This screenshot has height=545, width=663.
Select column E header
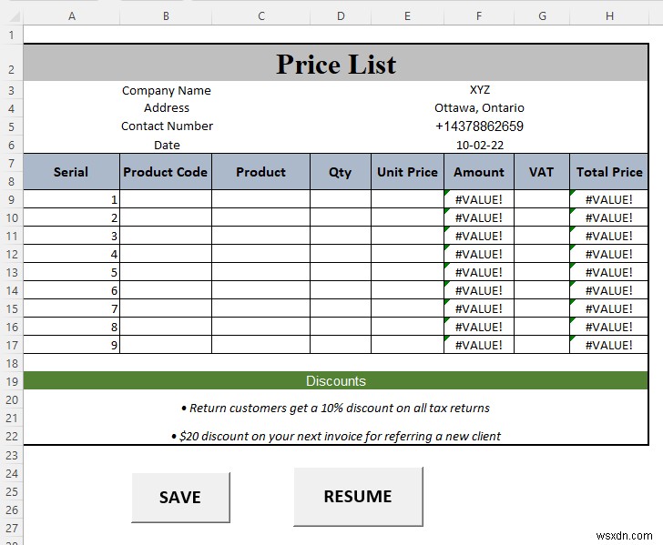coord(407,16)
